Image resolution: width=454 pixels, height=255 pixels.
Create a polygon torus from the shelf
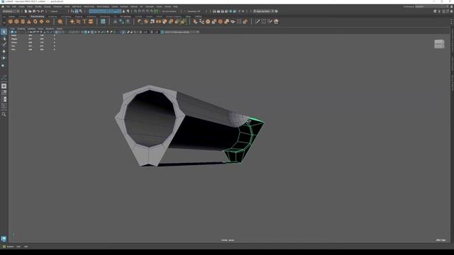tap(35, 21)
